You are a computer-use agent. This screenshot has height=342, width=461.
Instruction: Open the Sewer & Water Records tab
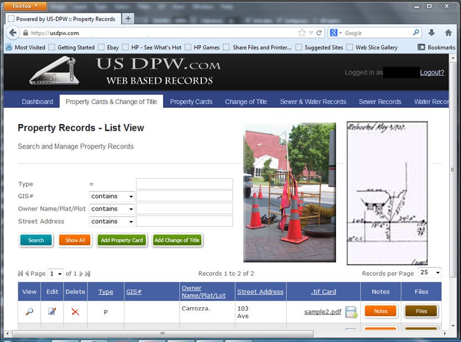[x=313, y=102]
